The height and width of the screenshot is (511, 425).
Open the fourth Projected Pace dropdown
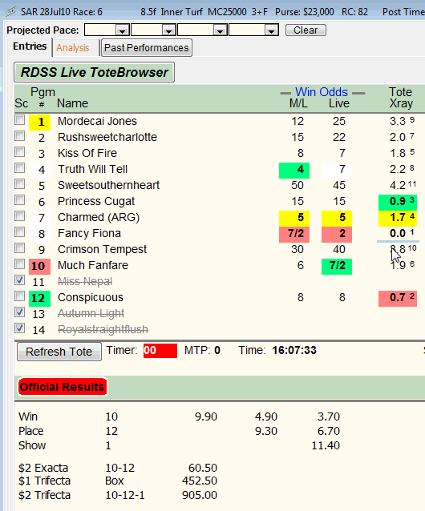271,30
